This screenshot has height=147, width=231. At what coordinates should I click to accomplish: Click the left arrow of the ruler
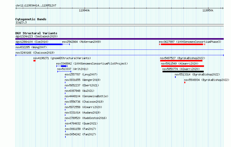pyautogui.click(x=16, y=8)
